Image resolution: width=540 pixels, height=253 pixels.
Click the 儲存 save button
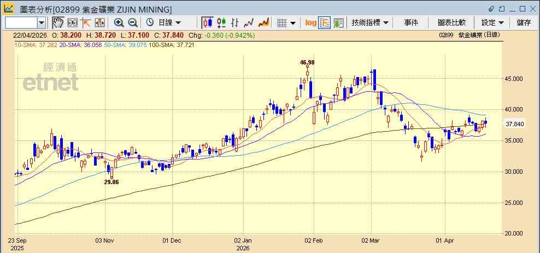click(x=524, y=23)
